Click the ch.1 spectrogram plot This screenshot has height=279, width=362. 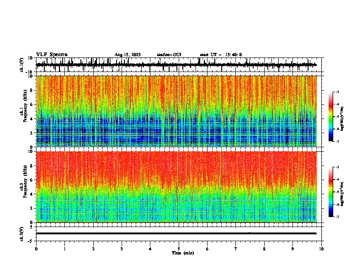tap(176, 111)
